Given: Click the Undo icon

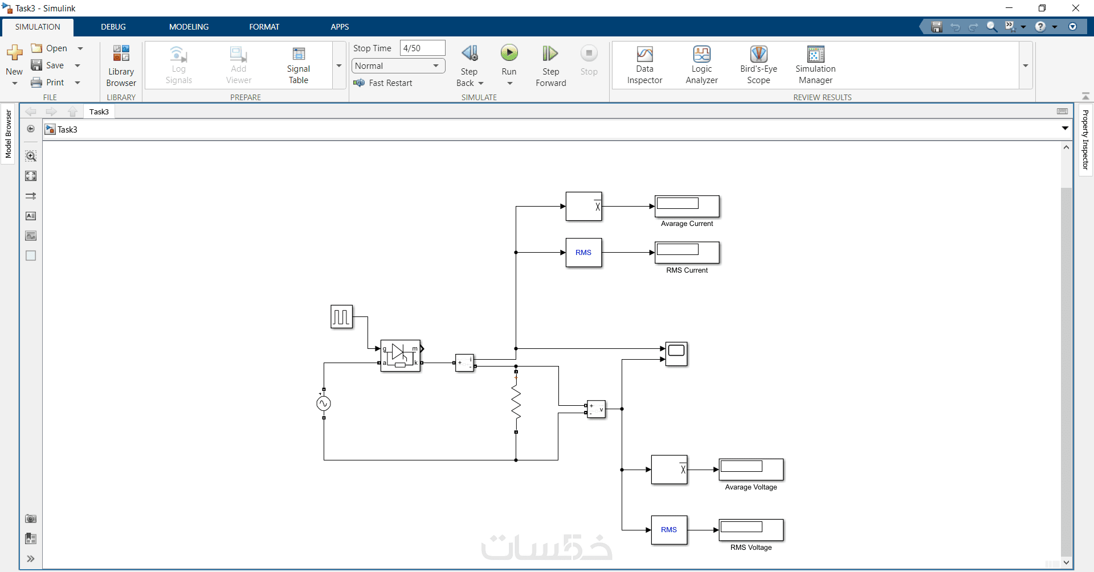Looking at the screenshot, I should tap(955, 27).
